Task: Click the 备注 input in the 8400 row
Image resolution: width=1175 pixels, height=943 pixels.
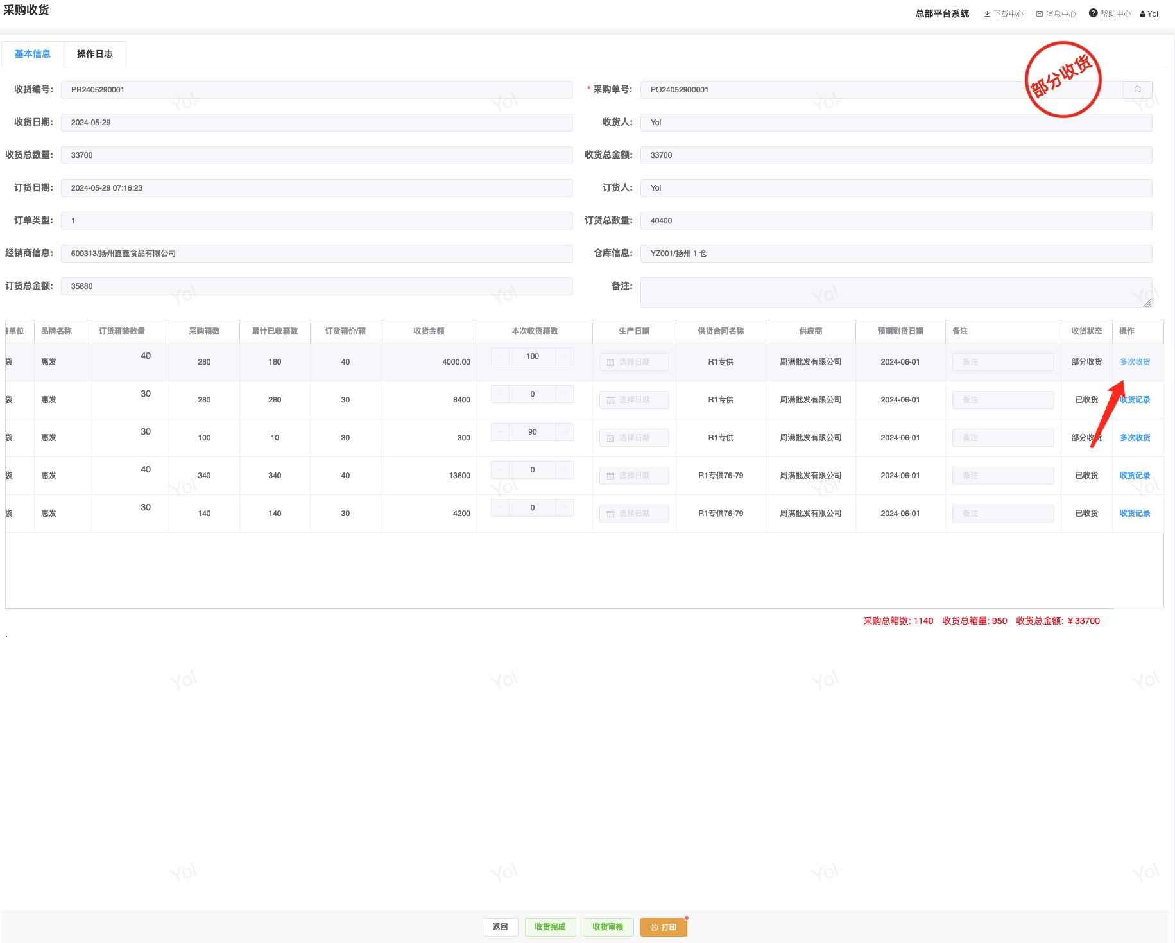Action: click(1003, 400)
